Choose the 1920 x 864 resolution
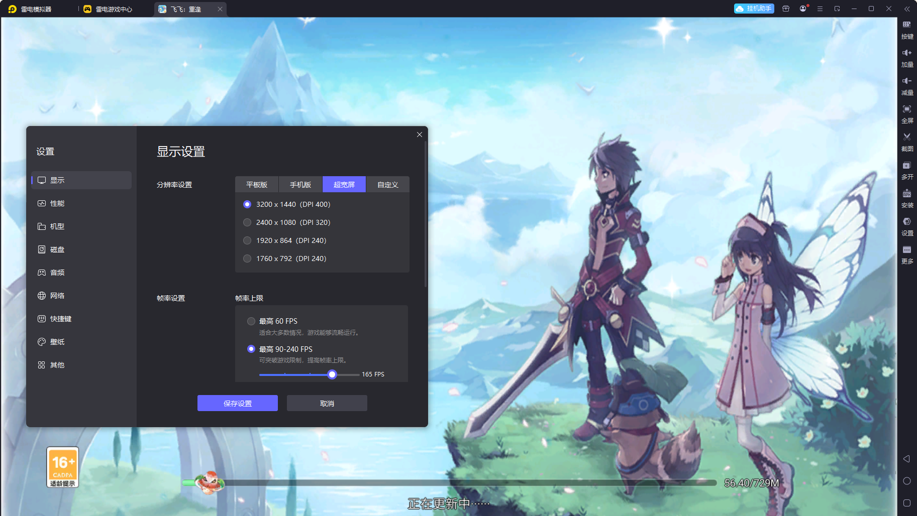 [x=247, y=240]
